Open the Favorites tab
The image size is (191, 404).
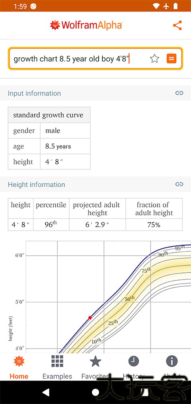pyautogui.click(x=95, y=367)
